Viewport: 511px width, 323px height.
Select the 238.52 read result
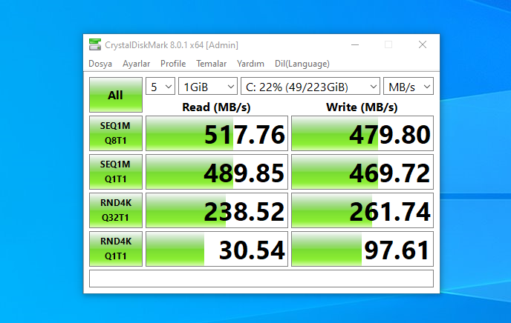[217, 210]
